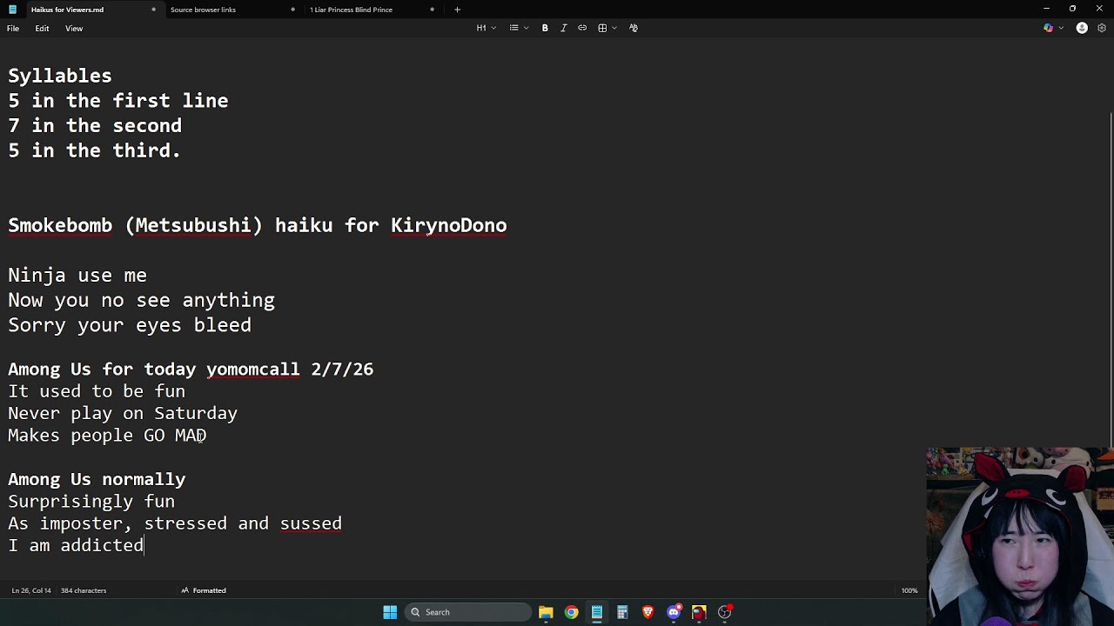This screenshot has width=1114, height=626.
Task: Click the line "I am addicted"
Action: [76, 545]
